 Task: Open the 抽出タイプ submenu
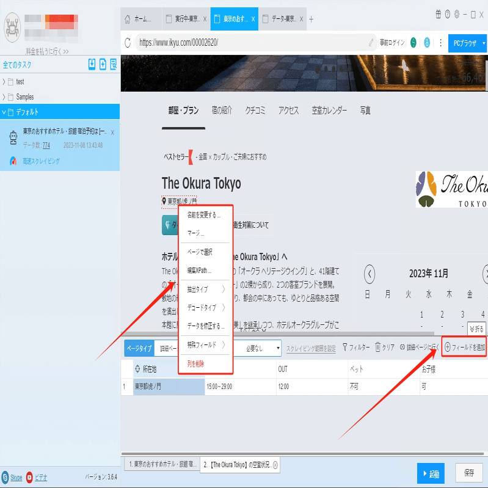[205, 290]
